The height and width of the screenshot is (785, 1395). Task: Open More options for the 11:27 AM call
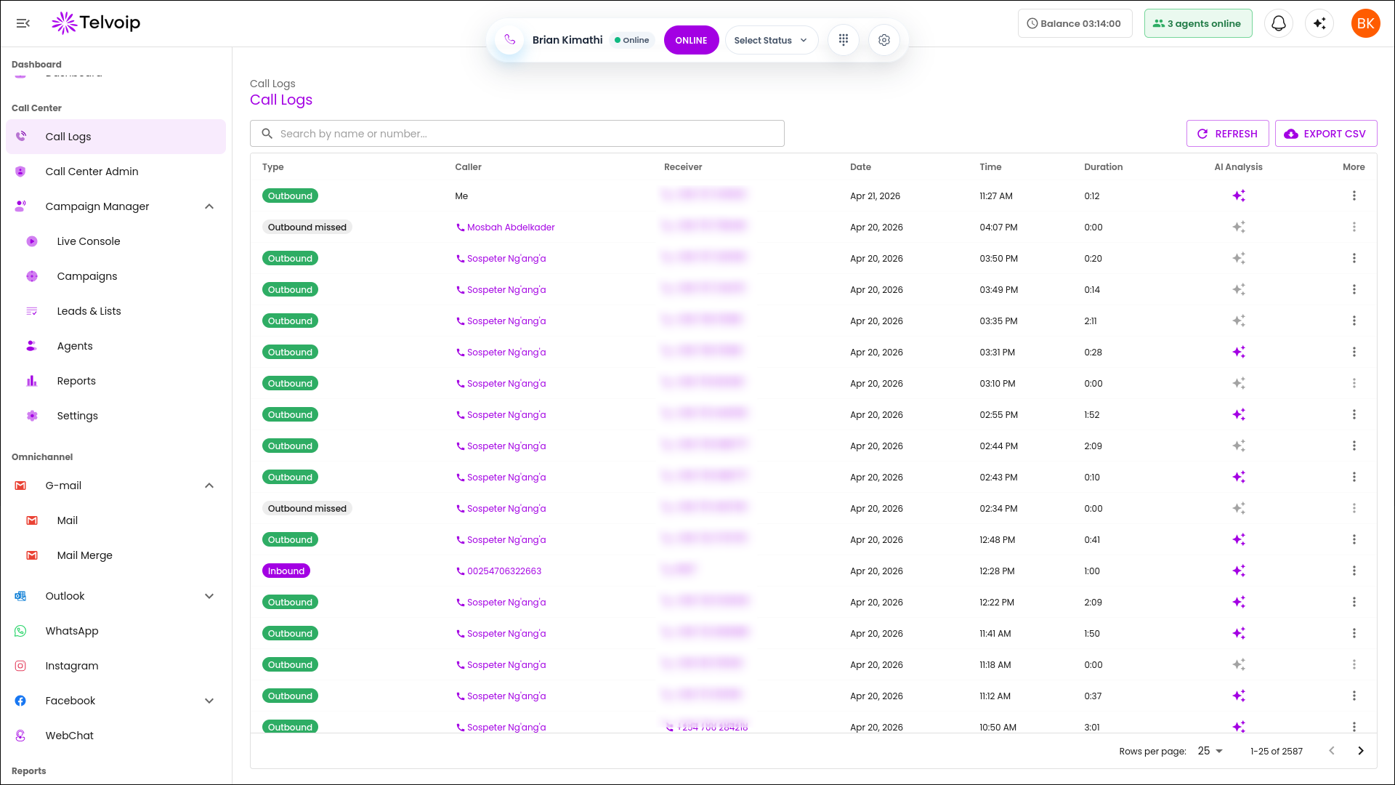(x=1354, y=196)
